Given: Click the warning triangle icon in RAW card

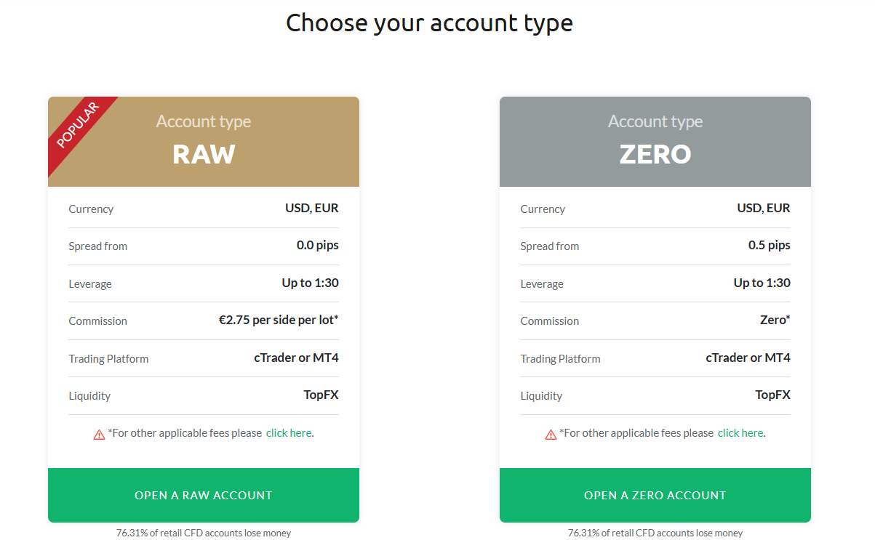Looking at the screenshot, I should coord(99,434).
